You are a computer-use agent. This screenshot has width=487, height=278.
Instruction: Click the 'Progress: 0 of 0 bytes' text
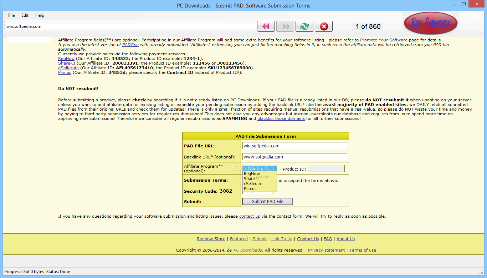24,272
